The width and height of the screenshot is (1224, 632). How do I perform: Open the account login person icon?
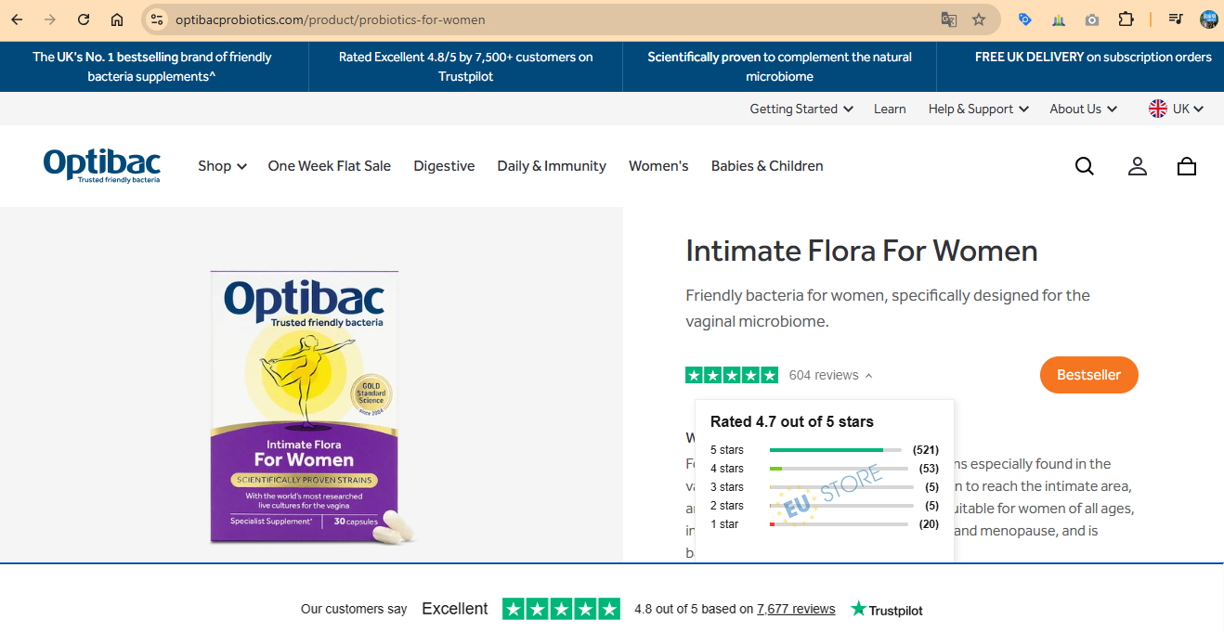coord(1138,166)
